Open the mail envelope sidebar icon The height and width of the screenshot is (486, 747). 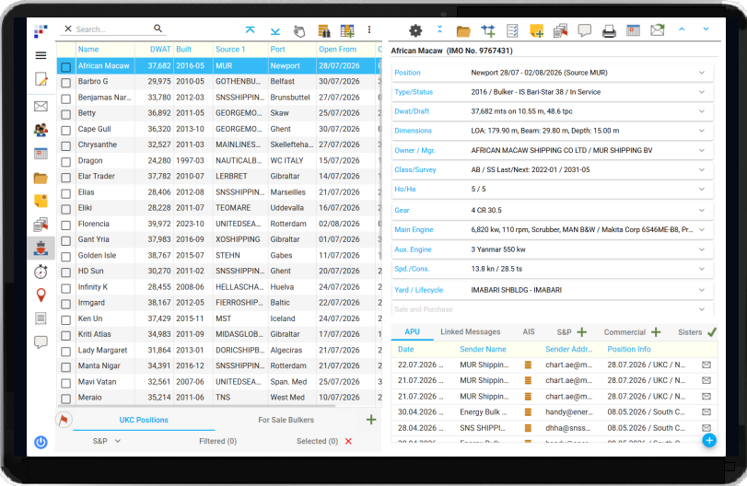(41, 106)
